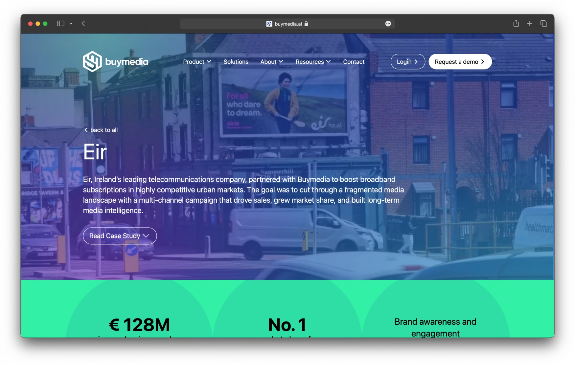Open the About dropdown menu
The image size is (575, 365).
(271, 62)
